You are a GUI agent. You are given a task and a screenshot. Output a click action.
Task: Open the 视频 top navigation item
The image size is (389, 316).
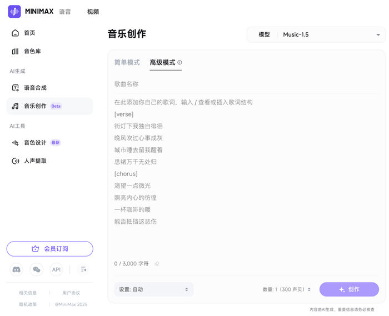pyautogui.click(x=93, y=12)
